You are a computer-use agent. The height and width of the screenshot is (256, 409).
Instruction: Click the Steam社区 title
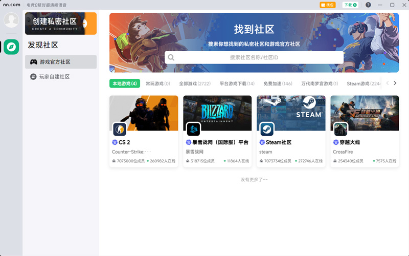point(279,142)
